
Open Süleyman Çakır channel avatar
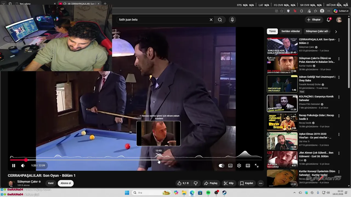(x=11, y=183)
